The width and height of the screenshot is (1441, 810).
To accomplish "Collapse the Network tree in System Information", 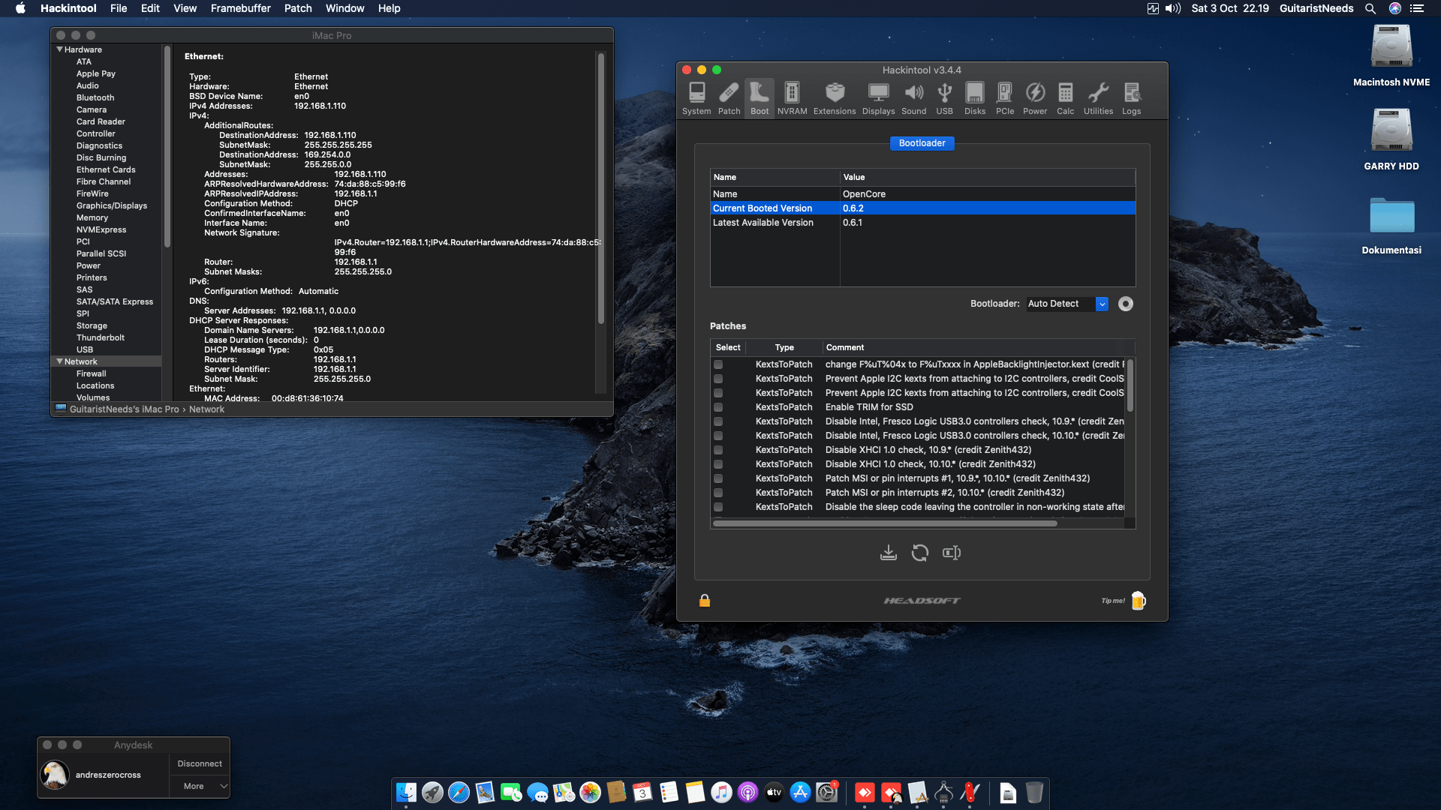I will (60, 361).
